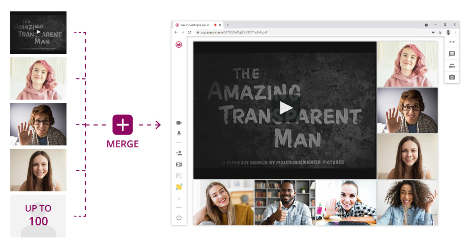Click pink-haired woman video tile in meeting

tap(407, 64)
